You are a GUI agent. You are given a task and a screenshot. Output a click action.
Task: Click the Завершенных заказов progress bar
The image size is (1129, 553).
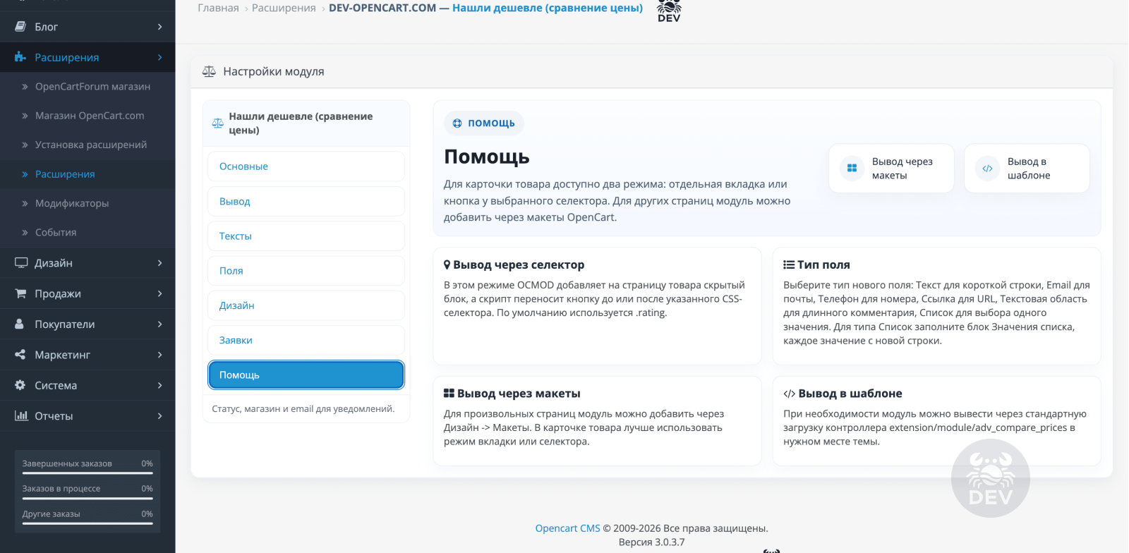click(x=87, y=473)
